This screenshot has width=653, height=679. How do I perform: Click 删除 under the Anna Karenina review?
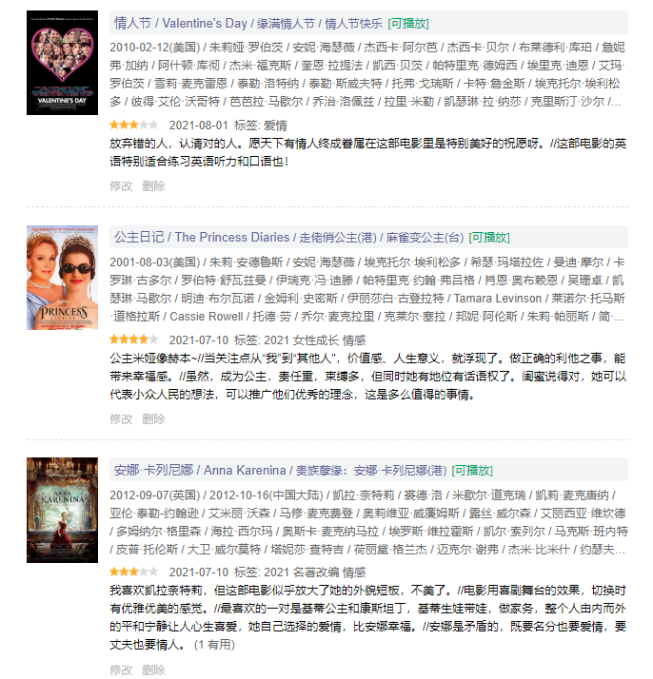[153, 669]
